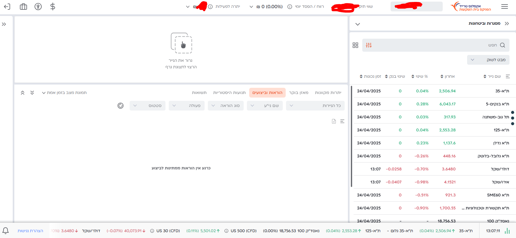
Task: Sort watchlist by שינוי בנק column
Action: pos(395,76)
